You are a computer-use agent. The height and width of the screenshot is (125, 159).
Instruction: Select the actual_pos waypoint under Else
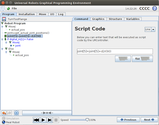pos(22,55)
